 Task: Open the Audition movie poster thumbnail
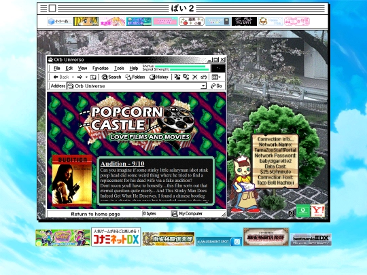pyautogui.click(x=72, y=181)
